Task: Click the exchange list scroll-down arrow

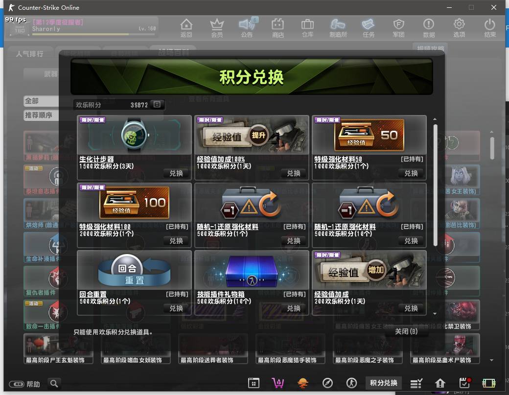Action: pyautogui.click(x=435, y=313)
